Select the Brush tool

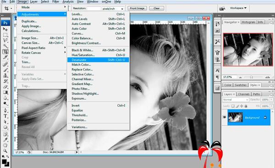(5, 70)
